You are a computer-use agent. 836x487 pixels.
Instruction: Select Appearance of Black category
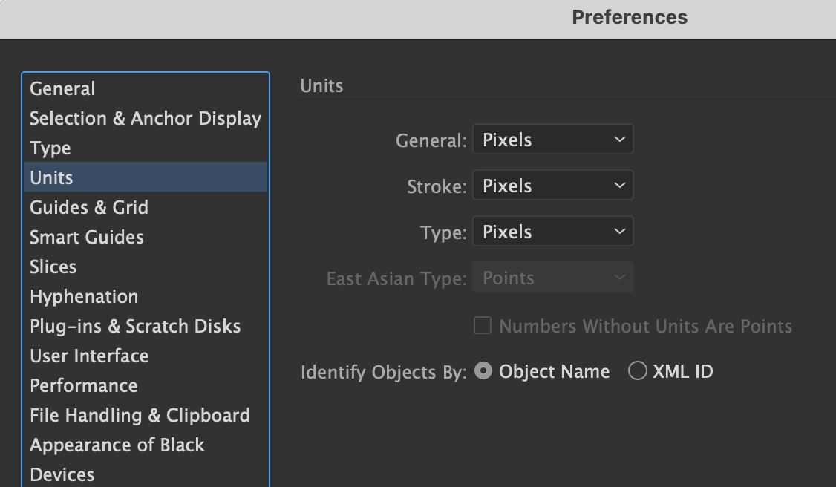point(145,445)
